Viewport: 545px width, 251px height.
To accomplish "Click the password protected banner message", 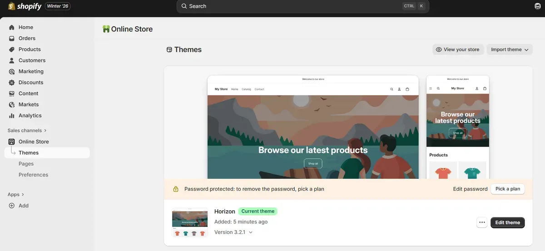I will pos(254,189).
